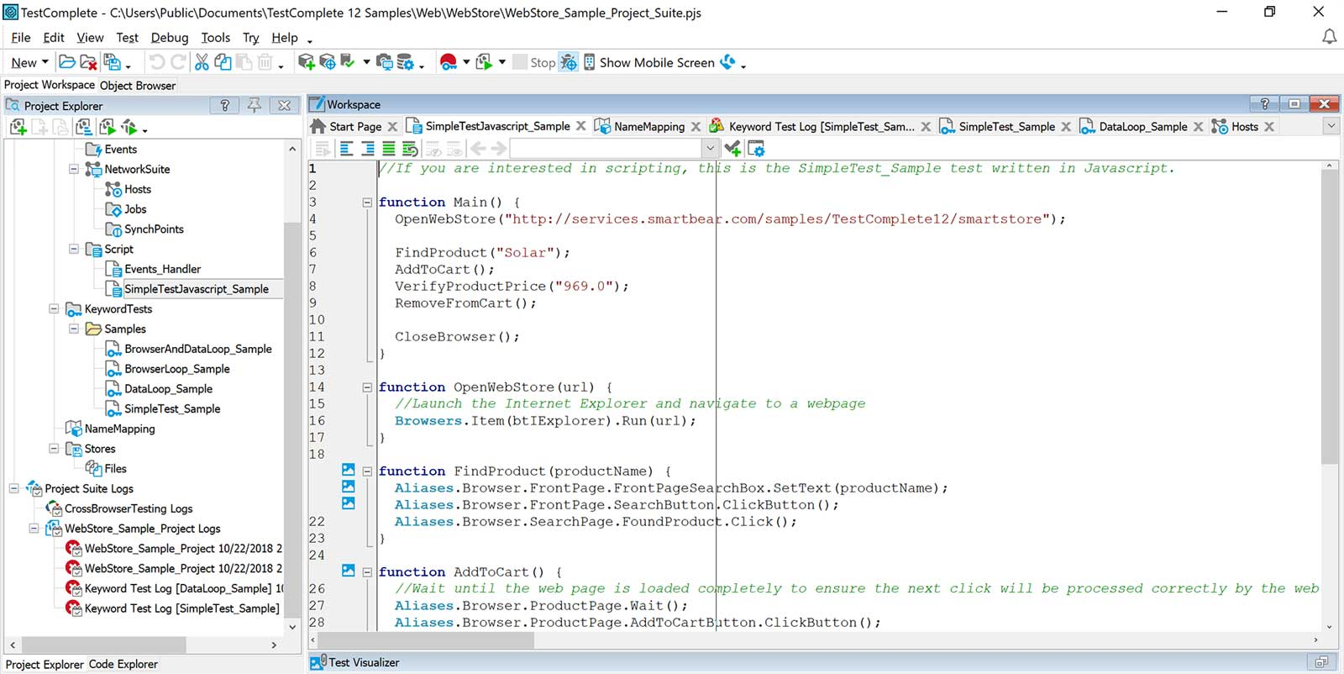
Task: Collapse the Script tree node
Action: 74,249
